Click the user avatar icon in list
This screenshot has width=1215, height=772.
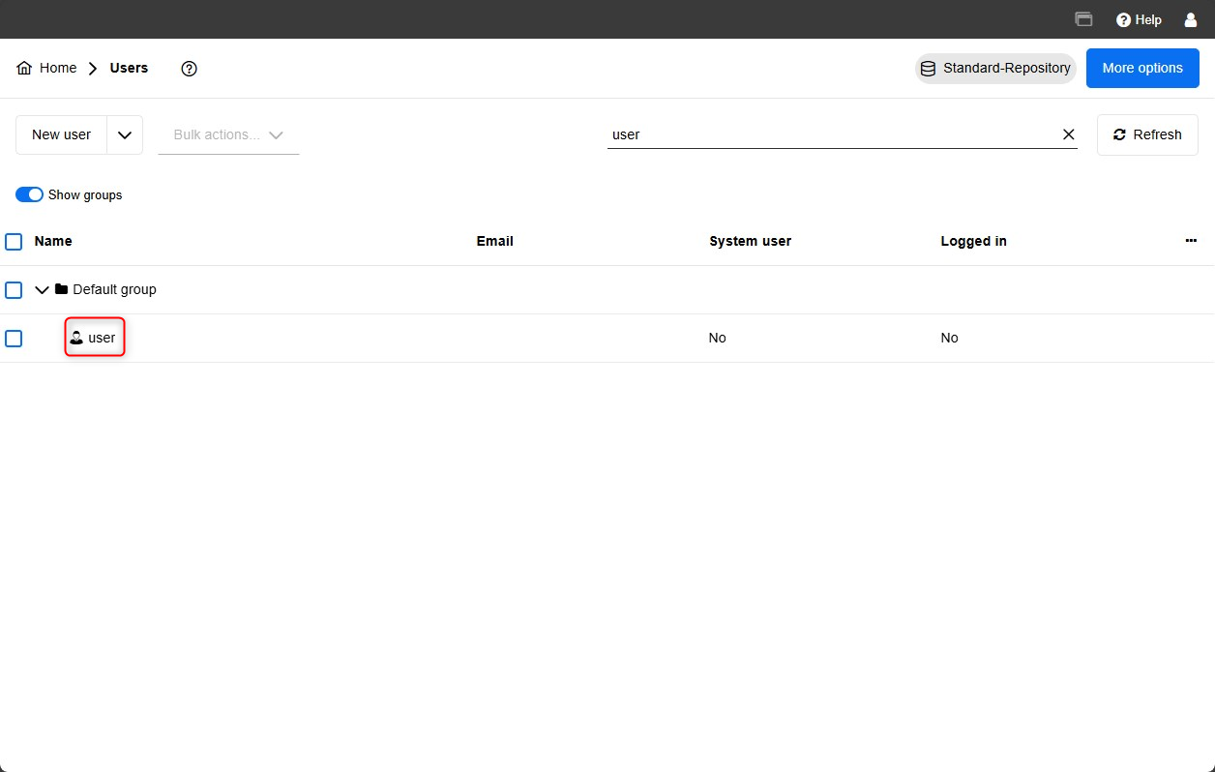(76, 338)
